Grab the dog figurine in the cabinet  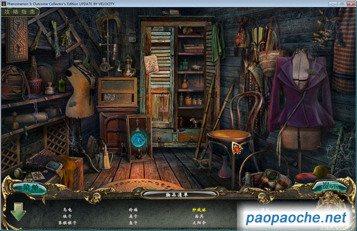[x=194, y=123]
